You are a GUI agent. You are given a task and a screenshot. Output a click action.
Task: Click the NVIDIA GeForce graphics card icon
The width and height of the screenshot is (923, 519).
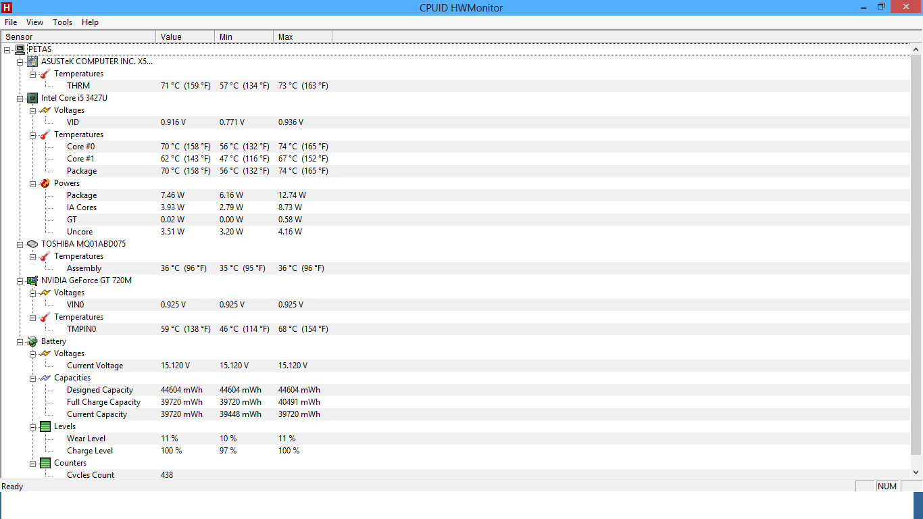point(32,280)
